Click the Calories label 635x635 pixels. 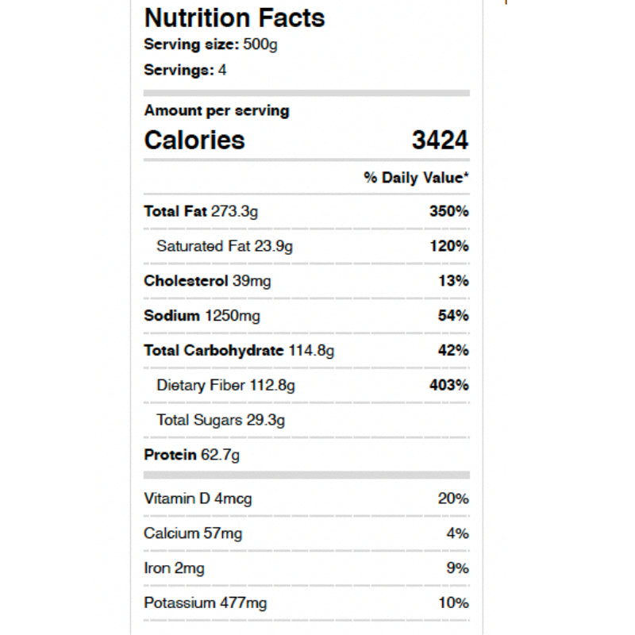click(194, 140)
